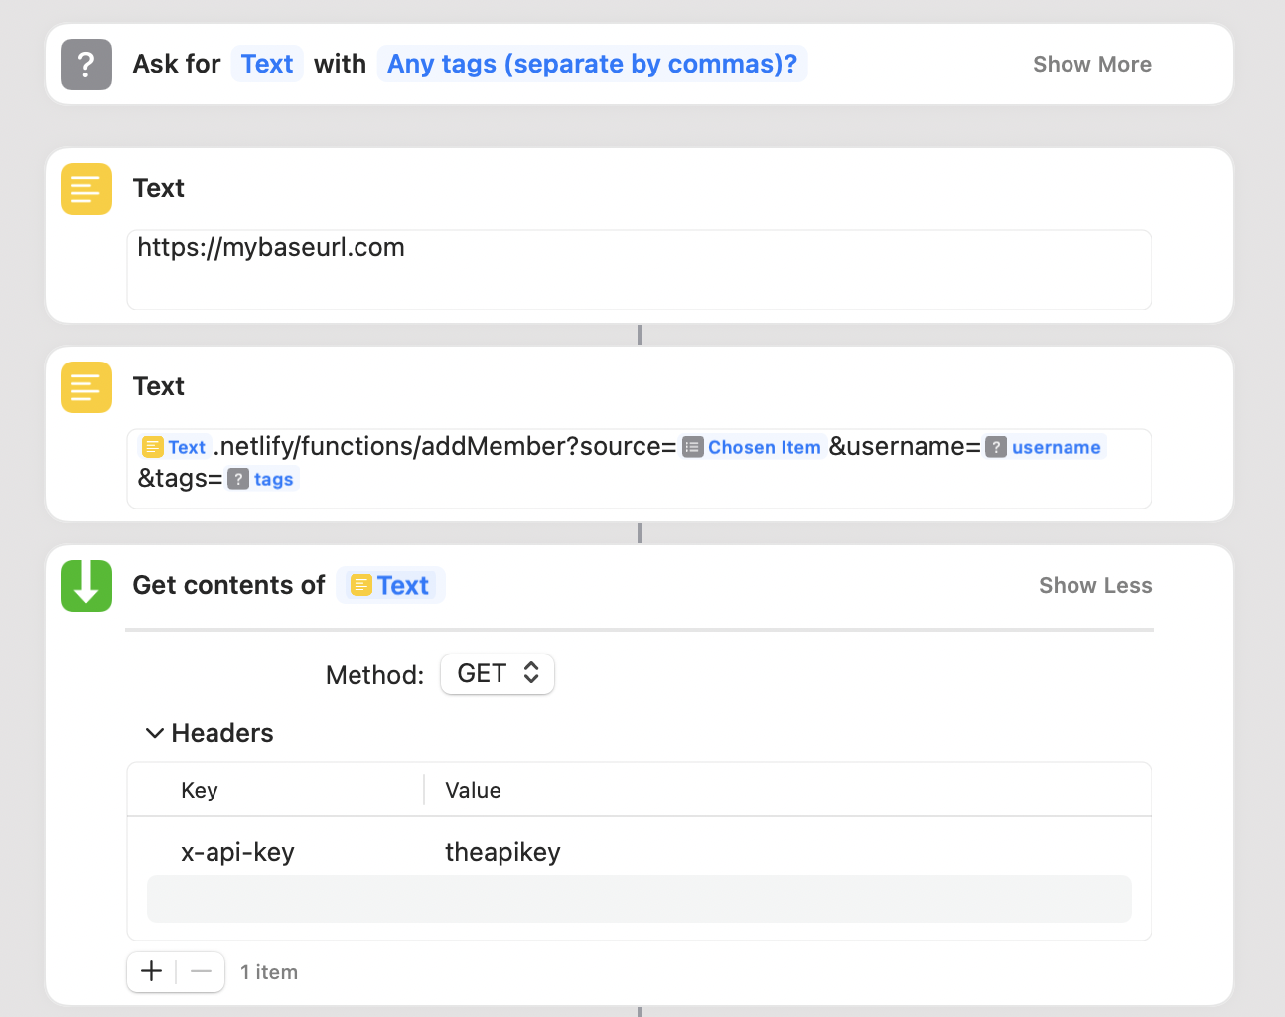Click Show Less on Get Contents action
Viewport: 1285px width, 1017px height.
coord(1095,585)
